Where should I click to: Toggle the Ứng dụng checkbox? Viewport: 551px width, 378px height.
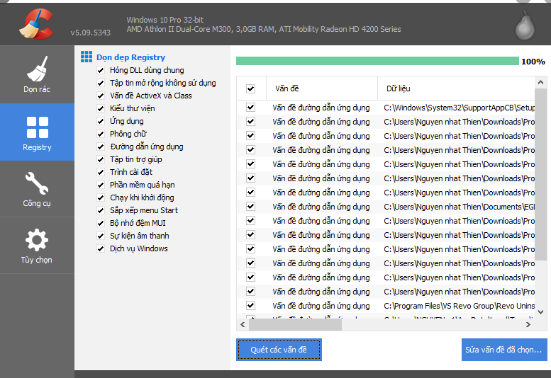(x=101, y=121)
